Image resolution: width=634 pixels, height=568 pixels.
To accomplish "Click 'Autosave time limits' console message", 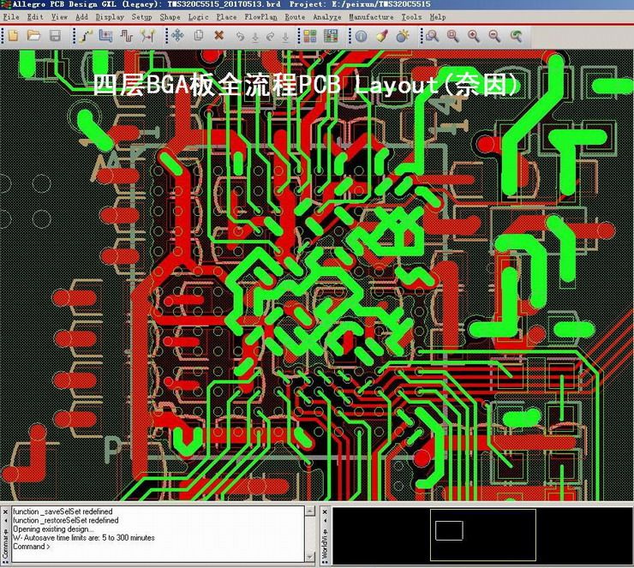I will (84, 538).
